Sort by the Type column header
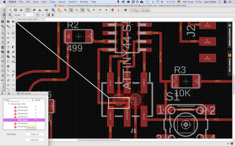Viewport: 235px width, 146px height. (x=19, y=100)
